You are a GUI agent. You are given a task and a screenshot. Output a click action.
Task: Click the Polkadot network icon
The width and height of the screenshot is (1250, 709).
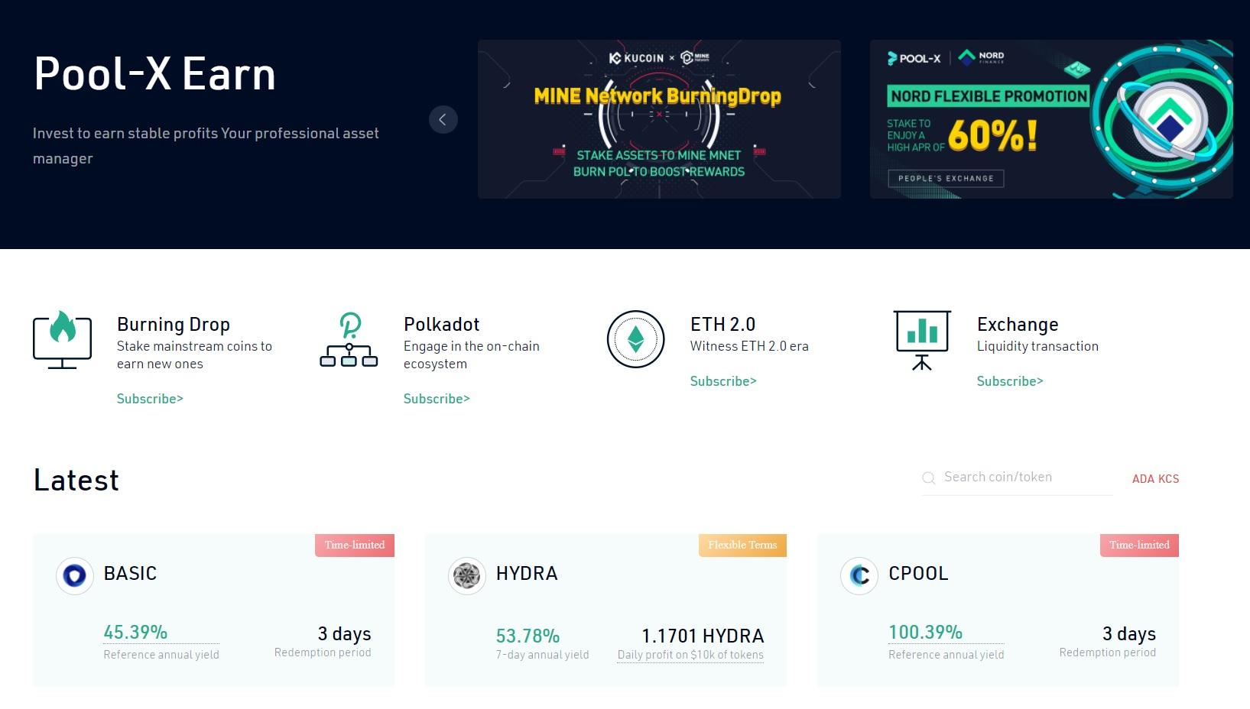(349, 339)
